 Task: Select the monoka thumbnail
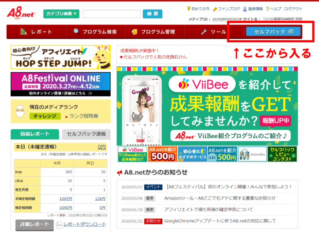click(252, 154)
